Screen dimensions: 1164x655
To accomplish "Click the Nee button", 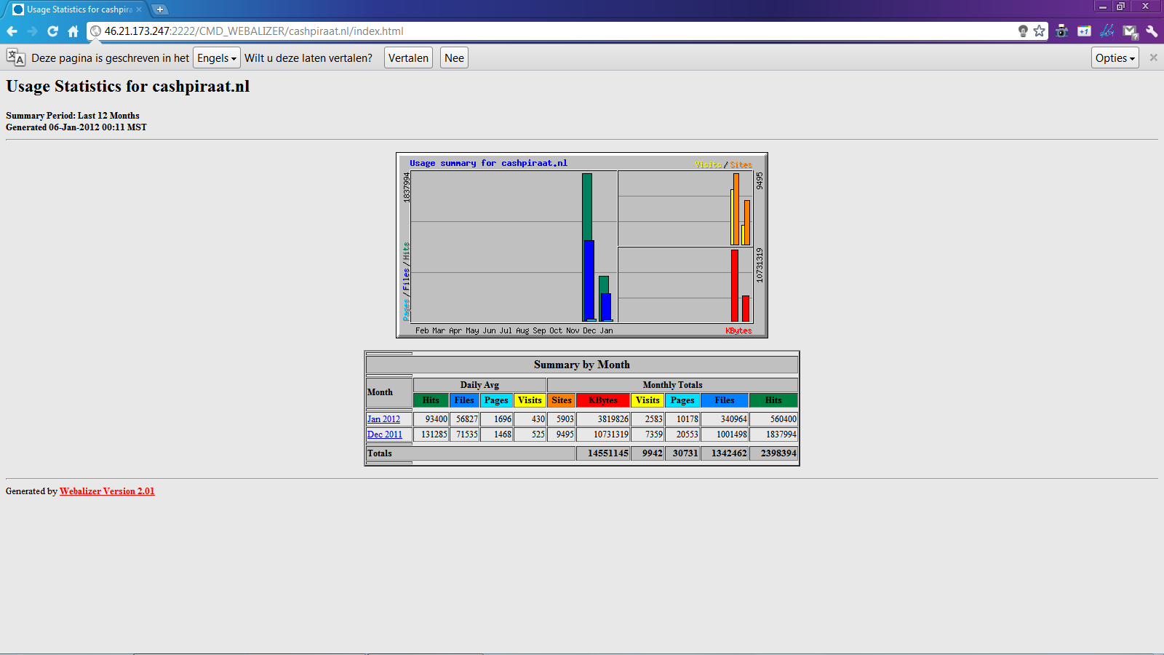I will pos(454,58).
